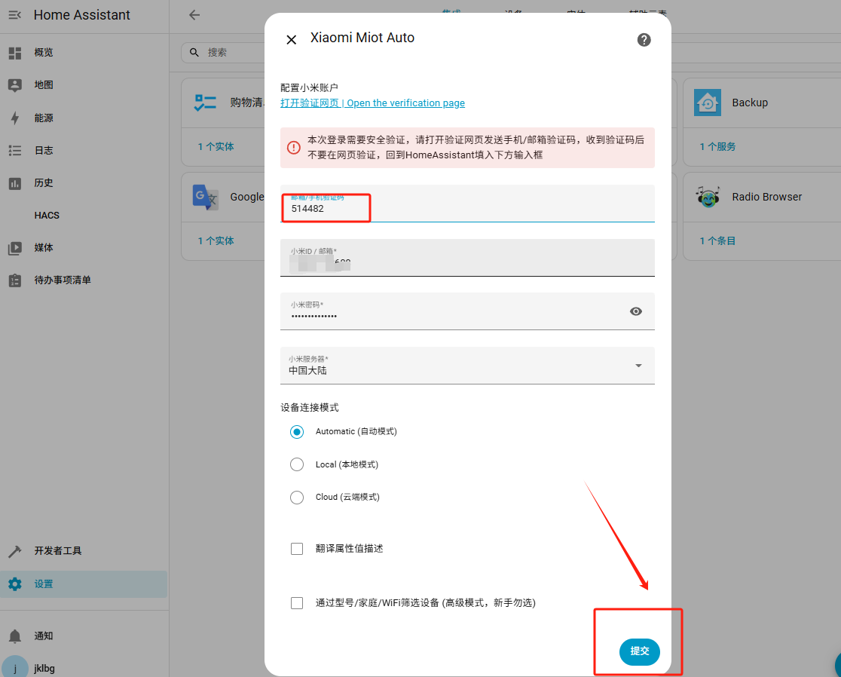Open the 概览 overview dashboard icon
This screenshot has width=841, height=677.
tap(15, 53)
